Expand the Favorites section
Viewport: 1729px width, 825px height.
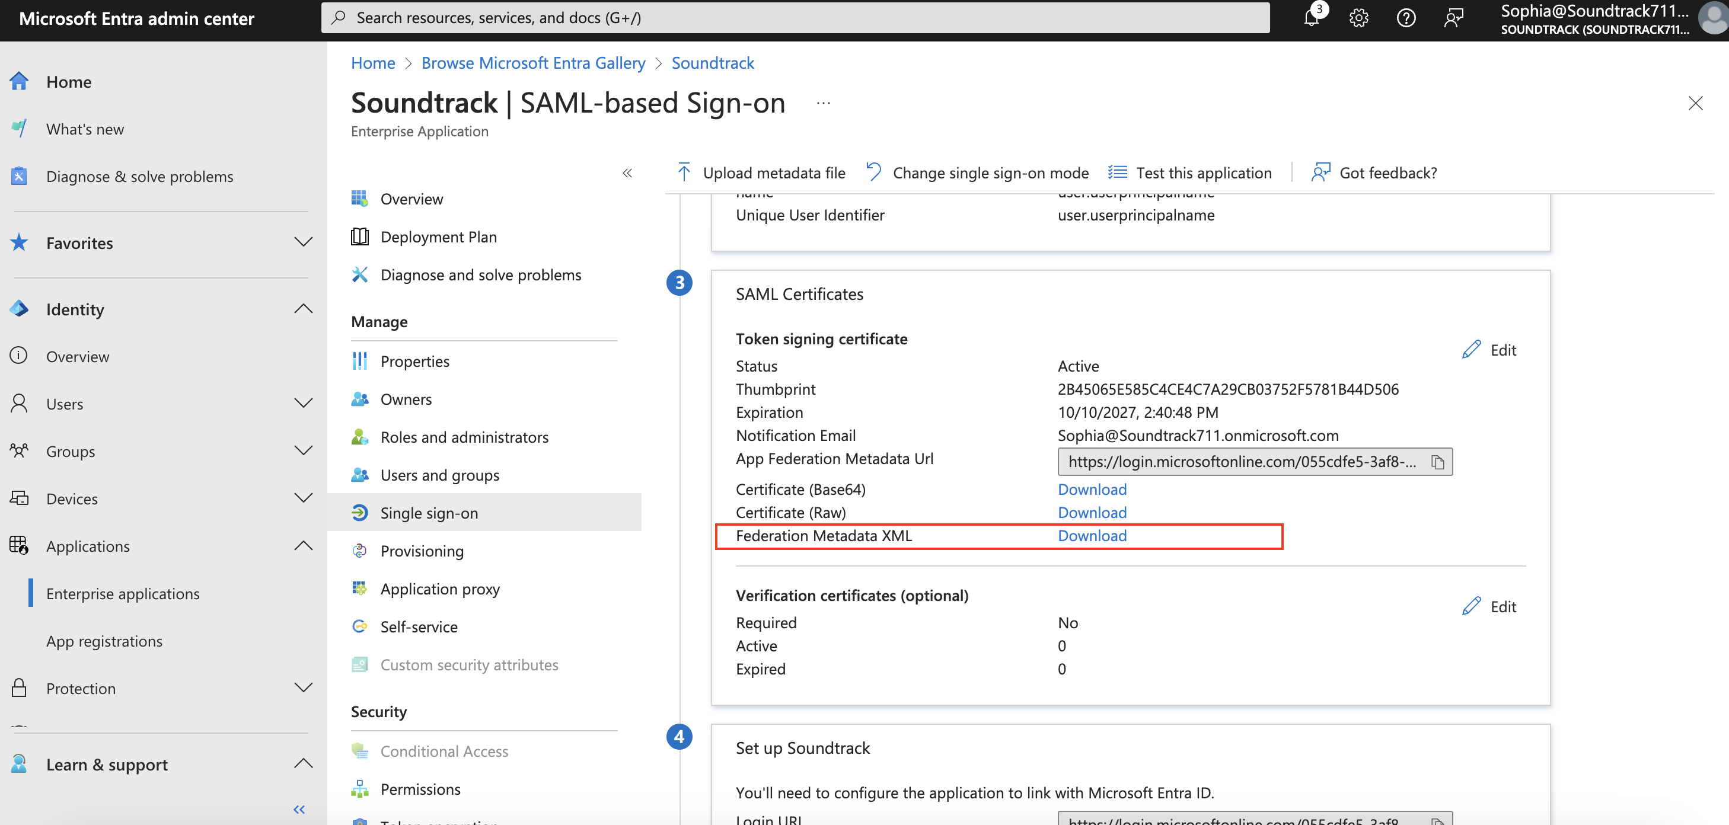[304, 243]
